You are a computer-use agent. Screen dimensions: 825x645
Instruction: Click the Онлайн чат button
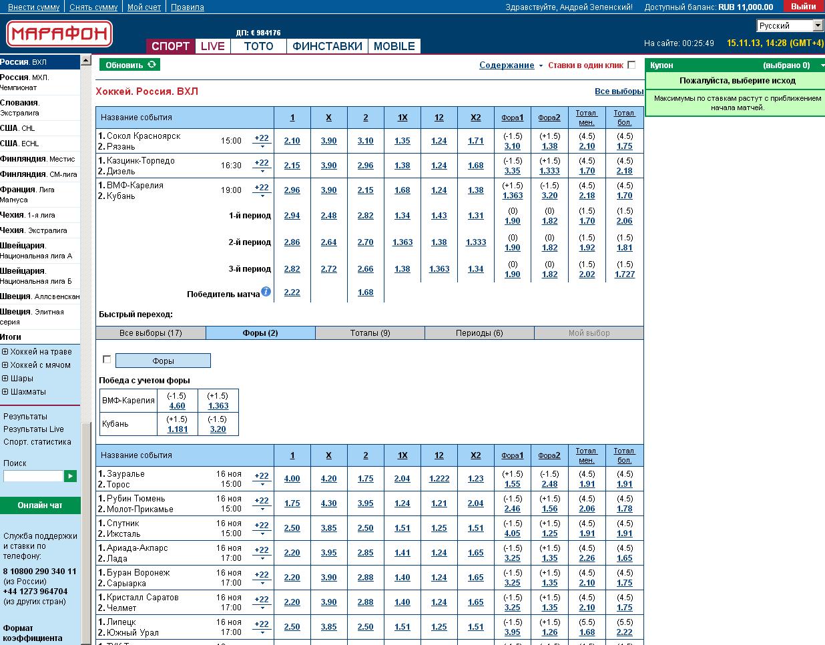pos(40,505)
